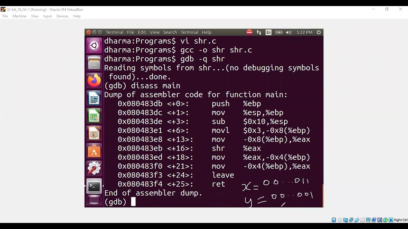Click 'gcc -o shr shr.c' command line
The width and height of the screenshot is (408, 229).
(216, 50)
